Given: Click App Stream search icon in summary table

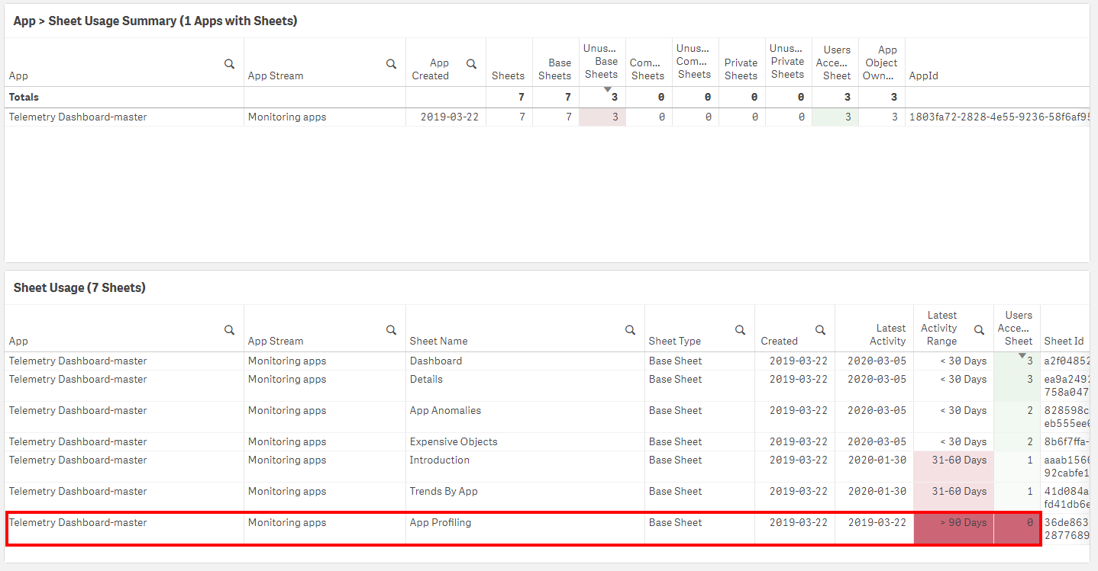Looking at the screenshot, I should [x=391, y=64].
